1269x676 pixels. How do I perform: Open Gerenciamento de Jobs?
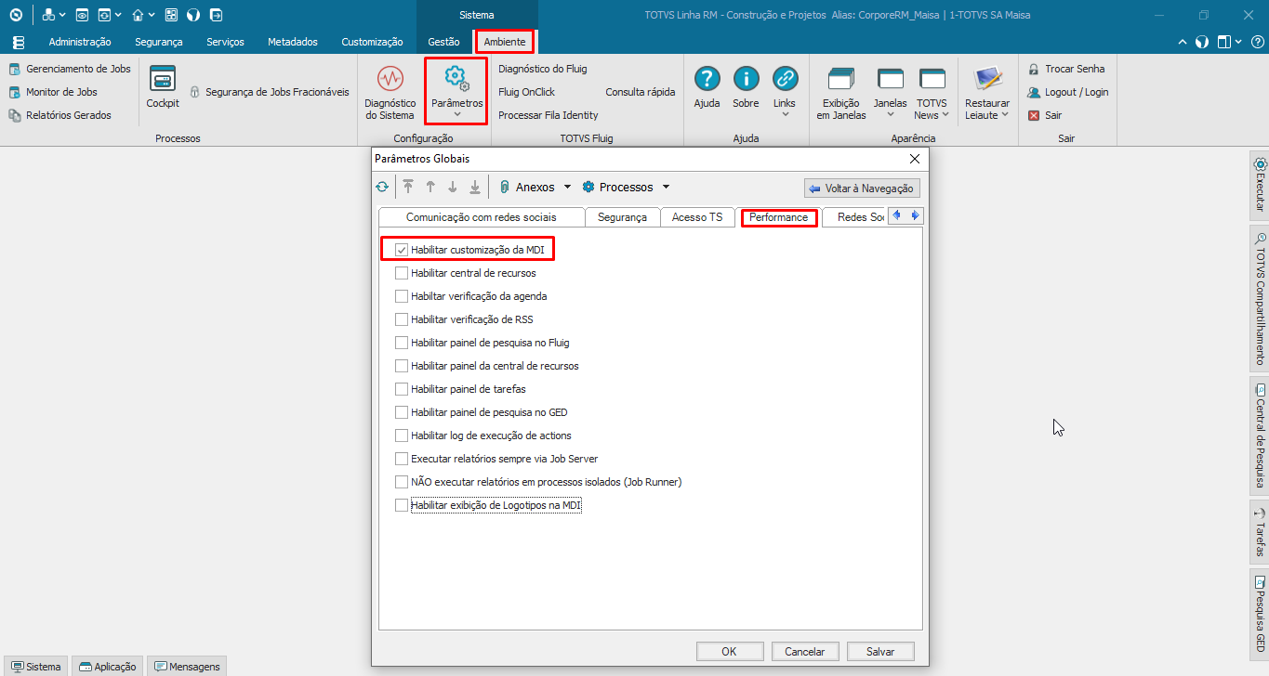pyautogui.click(x=70, y=69)
